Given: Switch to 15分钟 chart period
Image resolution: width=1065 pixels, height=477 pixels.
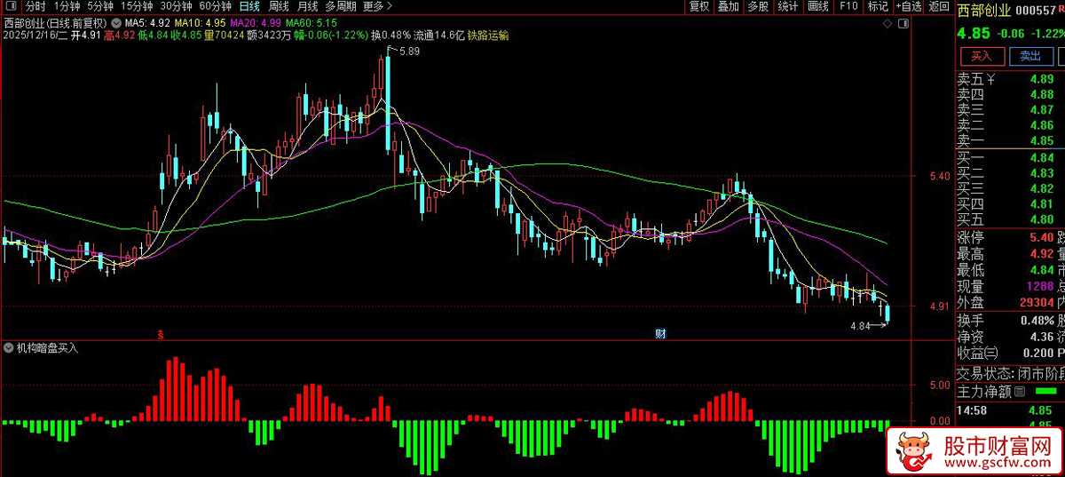Looking at the screenshot, I should tap(137, 6).
